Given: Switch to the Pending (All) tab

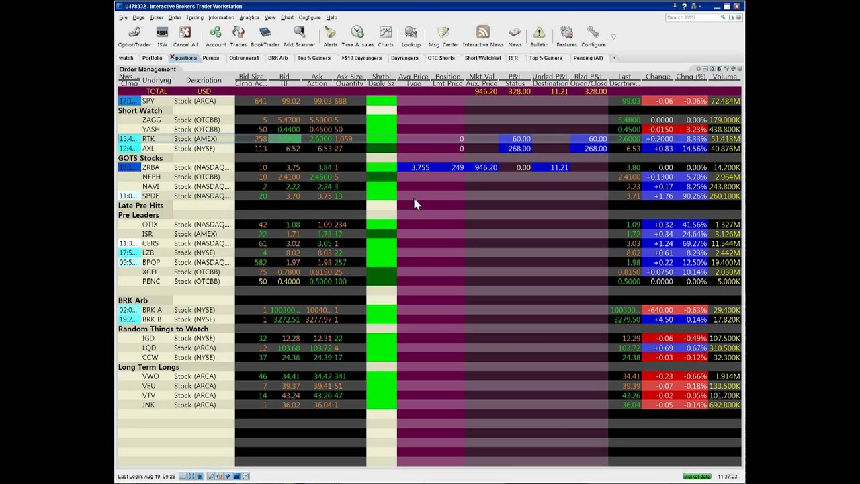Looking at the screenshot, I should tap(588, 58).
